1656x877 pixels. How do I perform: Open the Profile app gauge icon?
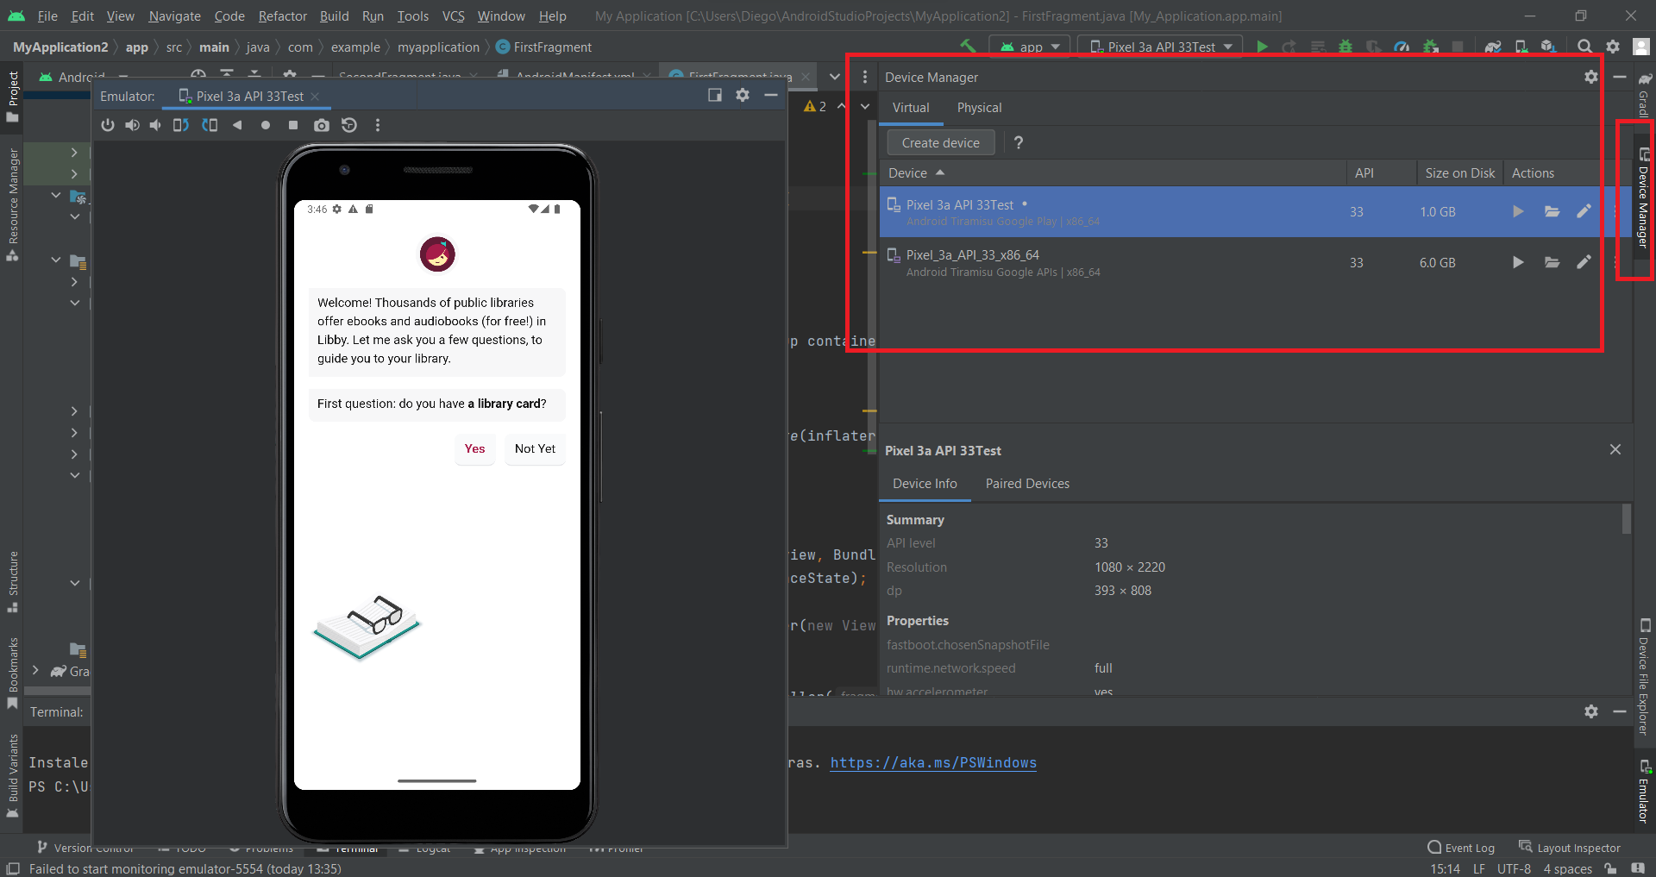[x=1402, y=47]
